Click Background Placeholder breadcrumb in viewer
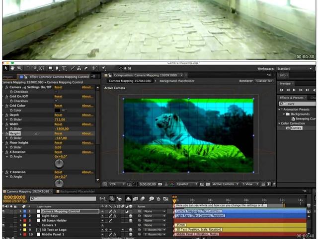This screenshot has height=239, width=318. click(x=177, y=81)
